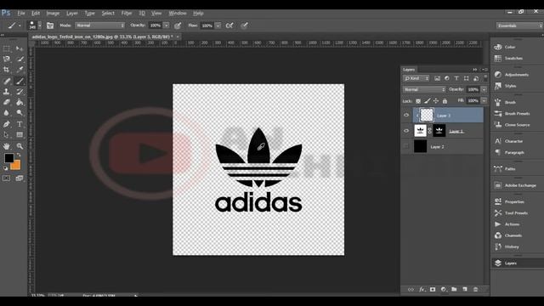Viewport: 544px width, 306px height.
Task: Toggle Lock all padlock
Action: tap(445, 101)
